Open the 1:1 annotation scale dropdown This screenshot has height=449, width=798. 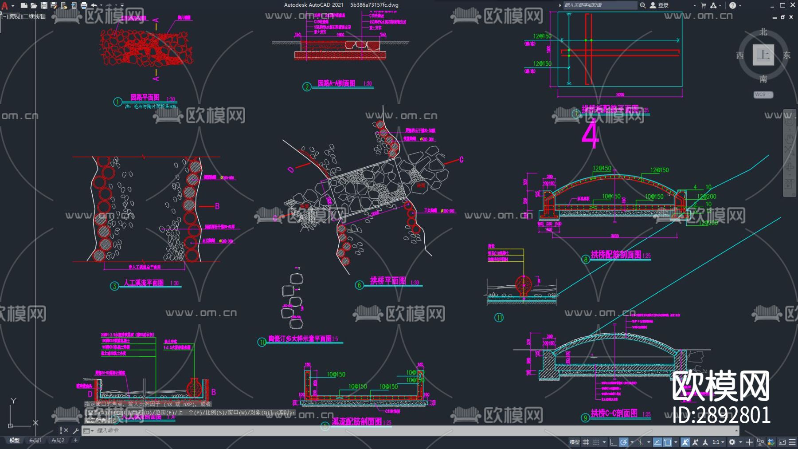(718, 442)
